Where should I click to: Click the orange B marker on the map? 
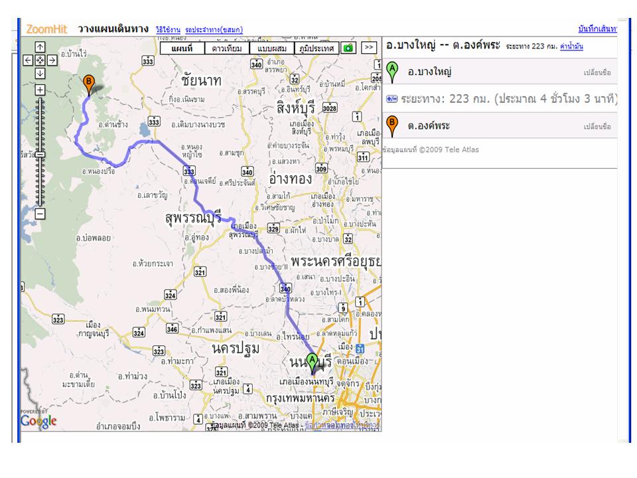pos(88,84)
